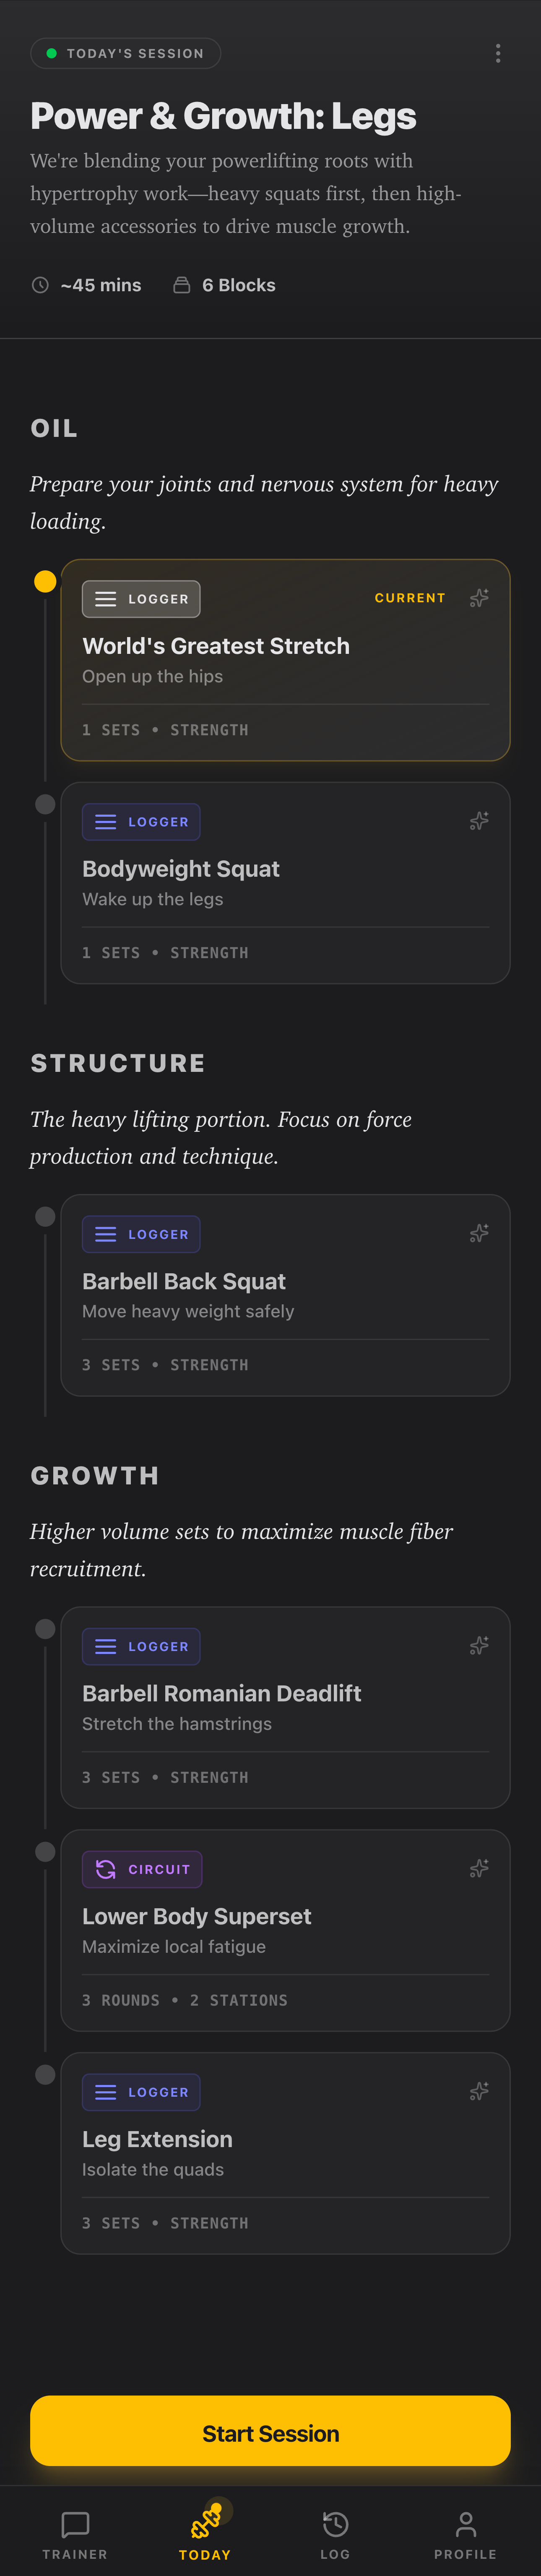Toggle the yellow current dot on World's Greatest Stretch
Image resolution: width=541 pixels, height=2576 pixels.
(x=45, y=580)
